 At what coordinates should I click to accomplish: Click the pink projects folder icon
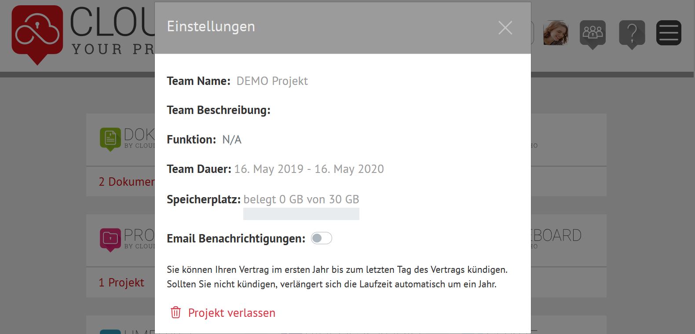(110, 240)
